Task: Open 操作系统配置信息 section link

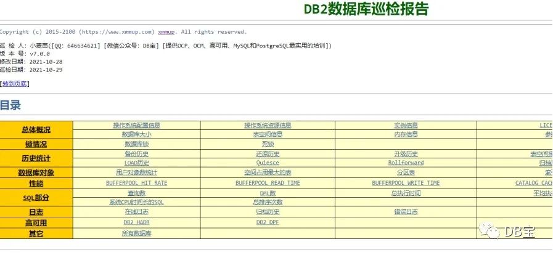Action: (136, 126)
